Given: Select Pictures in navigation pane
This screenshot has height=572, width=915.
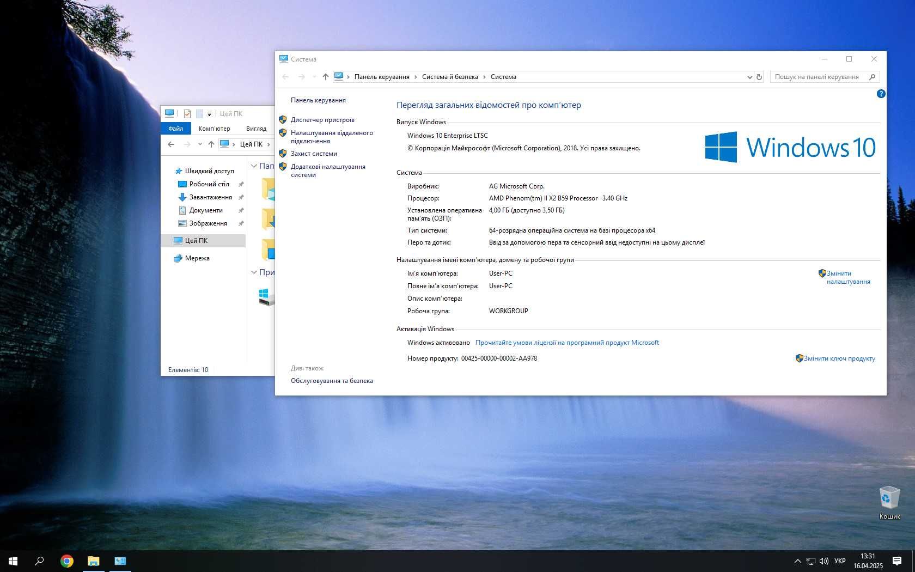Looking at the screenshot, I should click(208, 223).
